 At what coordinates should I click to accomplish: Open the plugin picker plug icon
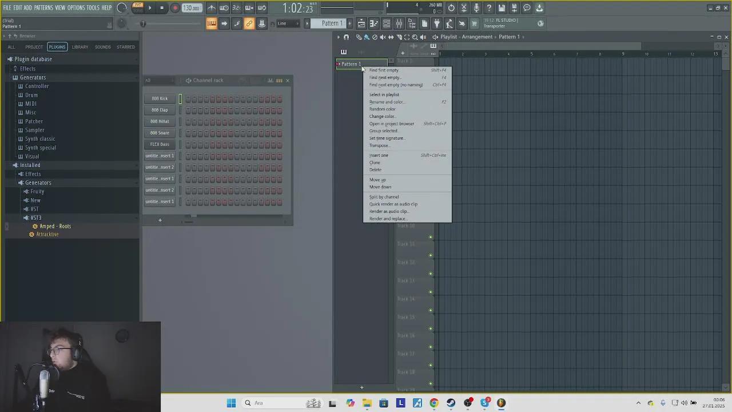437,23
